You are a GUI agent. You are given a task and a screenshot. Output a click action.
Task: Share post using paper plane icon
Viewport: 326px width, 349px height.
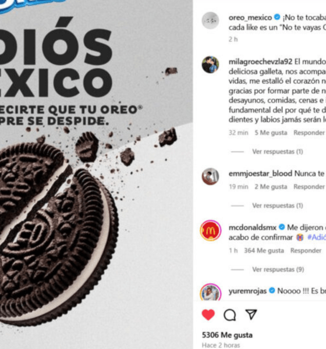click(251, 314)
